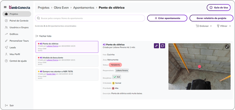Click the Apontamentos breadcrumb
The height and width of the screenshot is (110, 235).
click(84, 8)
